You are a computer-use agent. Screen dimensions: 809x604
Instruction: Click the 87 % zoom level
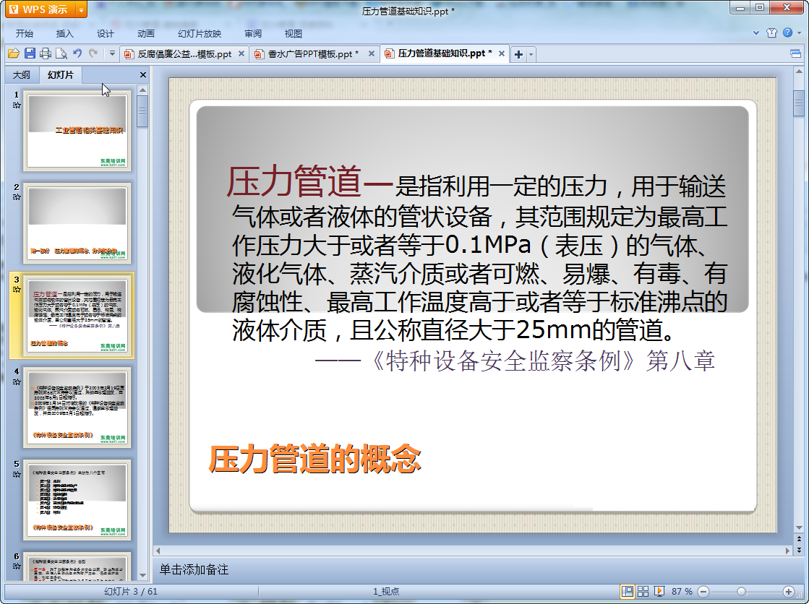coord(682,591)
